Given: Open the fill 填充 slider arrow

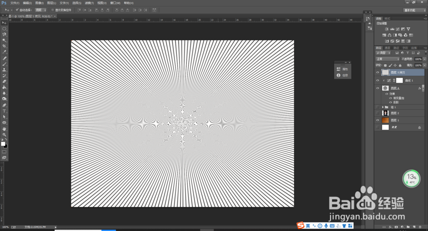Looking at the screenshot, I should tap(424, 65).
